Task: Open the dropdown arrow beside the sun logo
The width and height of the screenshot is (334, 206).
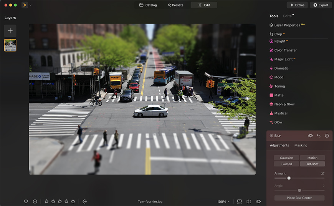Action: pos(30,5)
